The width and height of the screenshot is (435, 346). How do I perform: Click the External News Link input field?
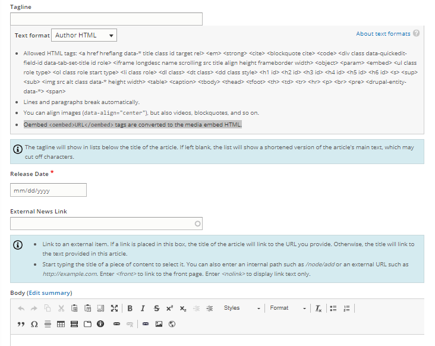coord(106,224)
